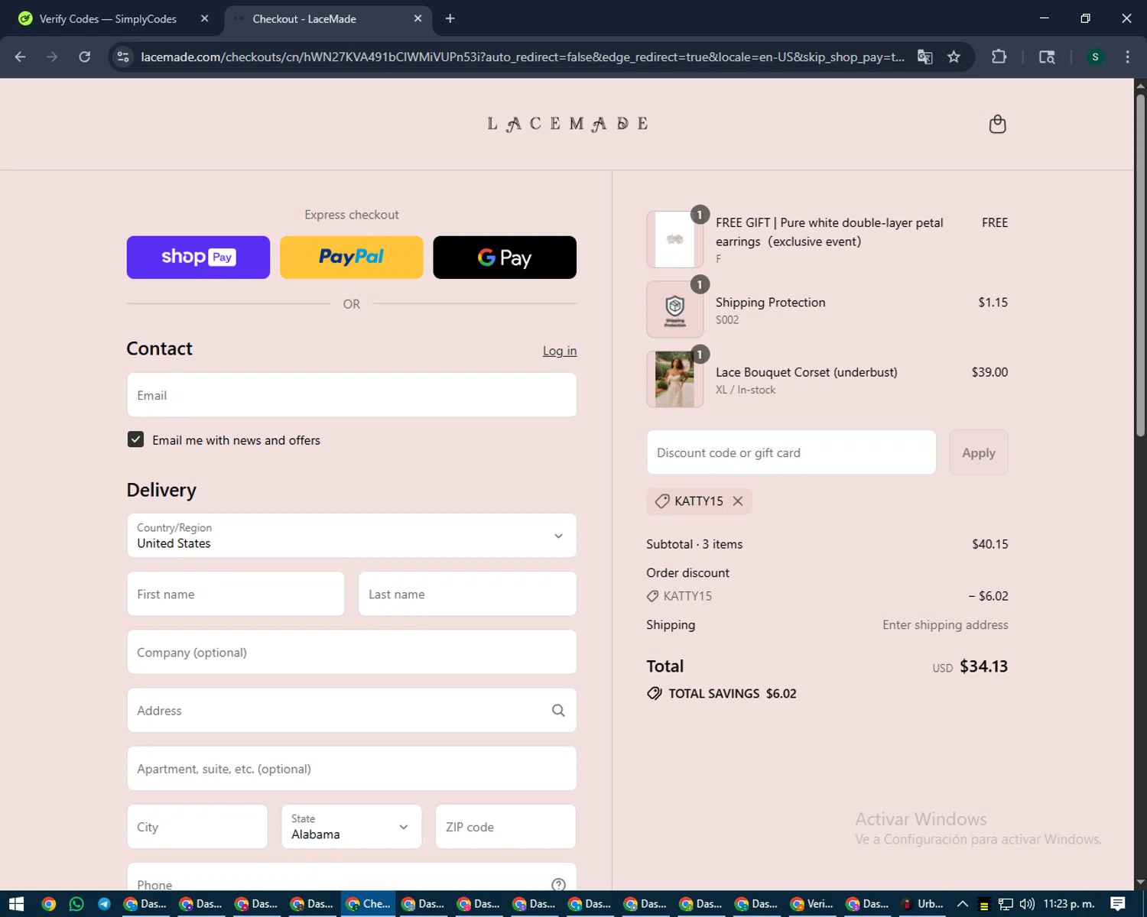Pay with PayPal button
This screenshot has width=1147, height=917.
click(x=352, y=258)
